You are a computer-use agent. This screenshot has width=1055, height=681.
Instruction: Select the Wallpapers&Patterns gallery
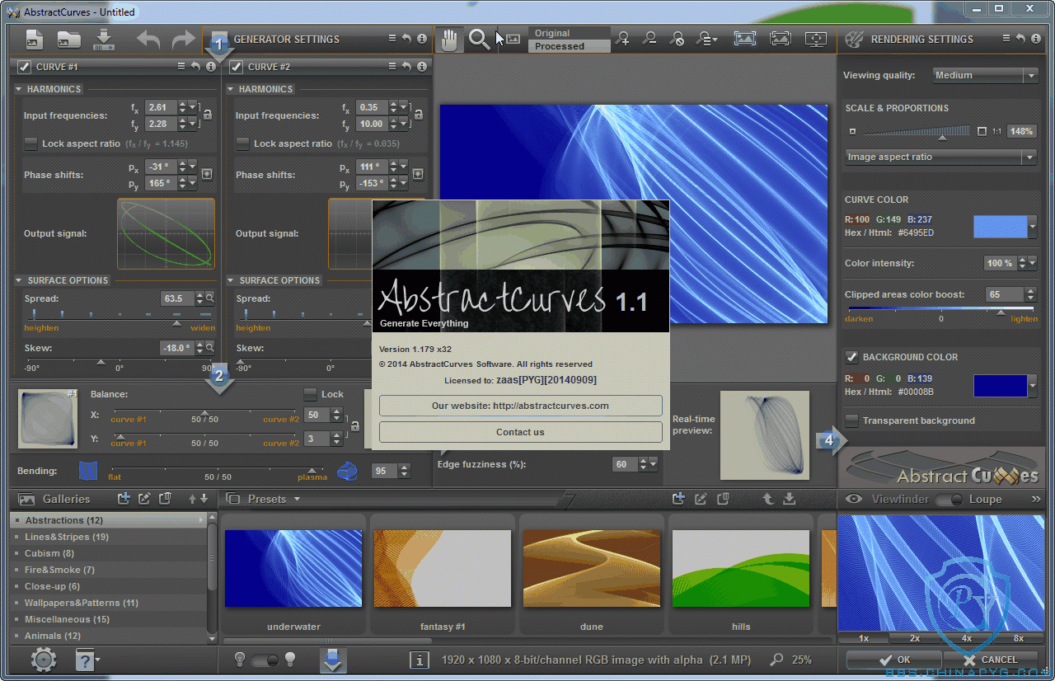coord(108,603)
